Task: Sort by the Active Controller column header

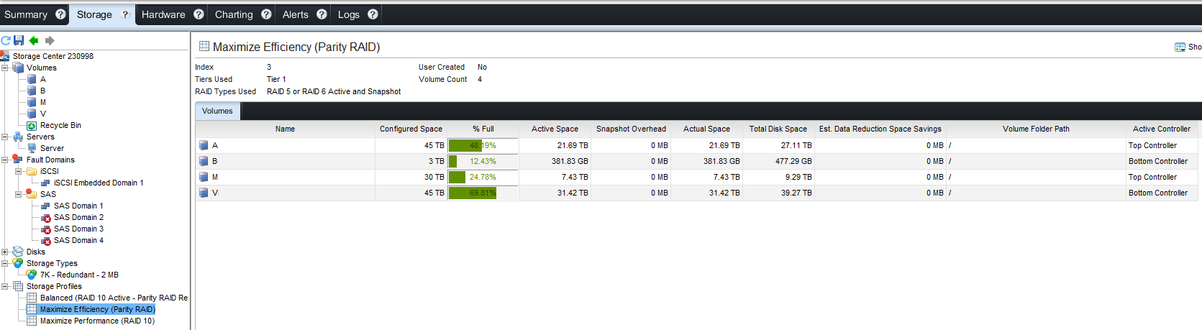Action: tap(1162, 129)
